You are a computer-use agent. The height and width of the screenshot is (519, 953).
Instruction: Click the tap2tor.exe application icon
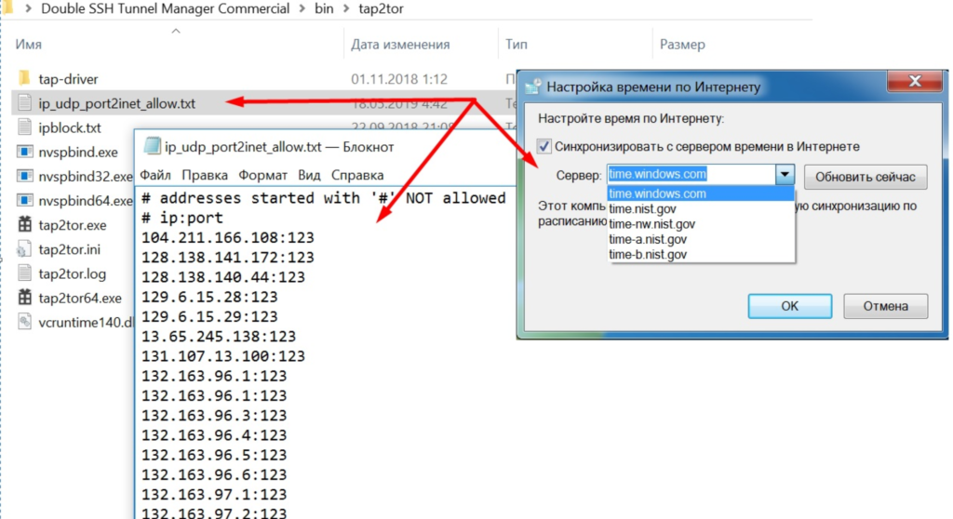click(24, 224)
